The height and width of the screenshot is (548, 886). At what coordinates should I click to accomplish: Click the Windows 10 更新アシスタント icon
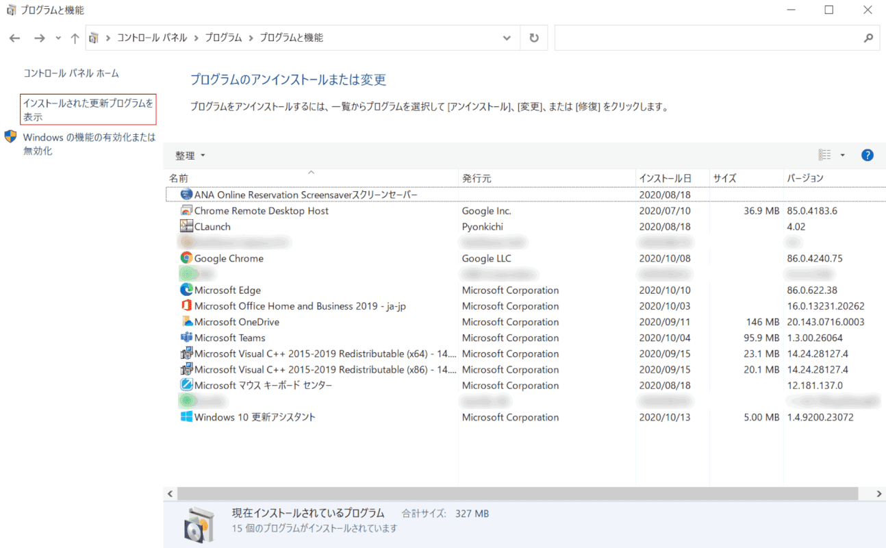186,417
